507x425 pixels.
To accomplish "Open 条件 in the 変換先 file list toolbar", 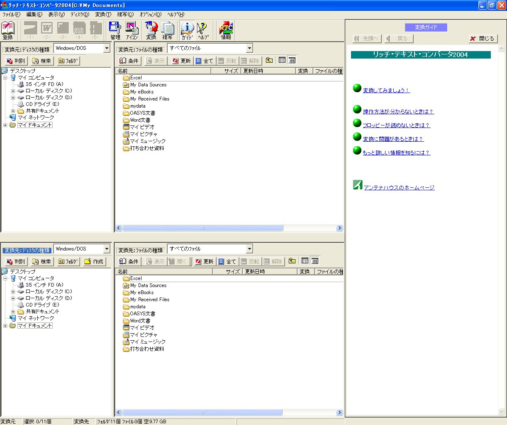I will pyautogui.click(x=129, y=261).
